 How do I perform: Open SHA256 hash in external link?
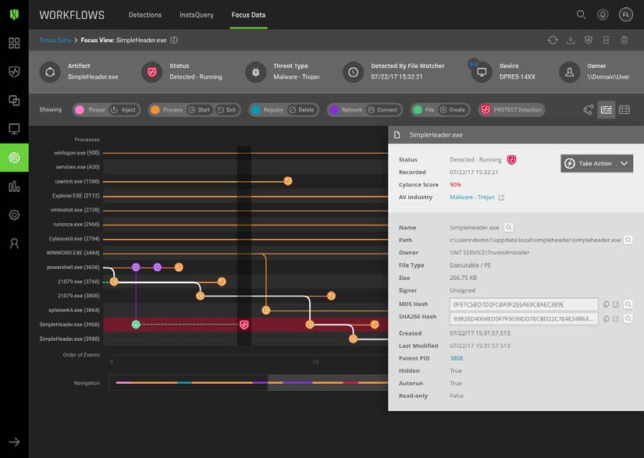(x=616, y=319)
